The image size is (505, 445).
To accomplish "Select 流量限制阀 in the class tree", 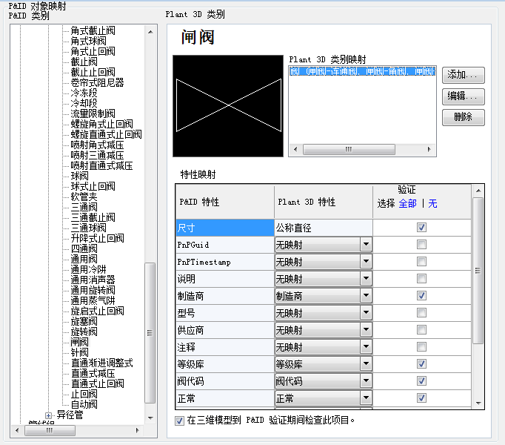I will coord(93,113).
